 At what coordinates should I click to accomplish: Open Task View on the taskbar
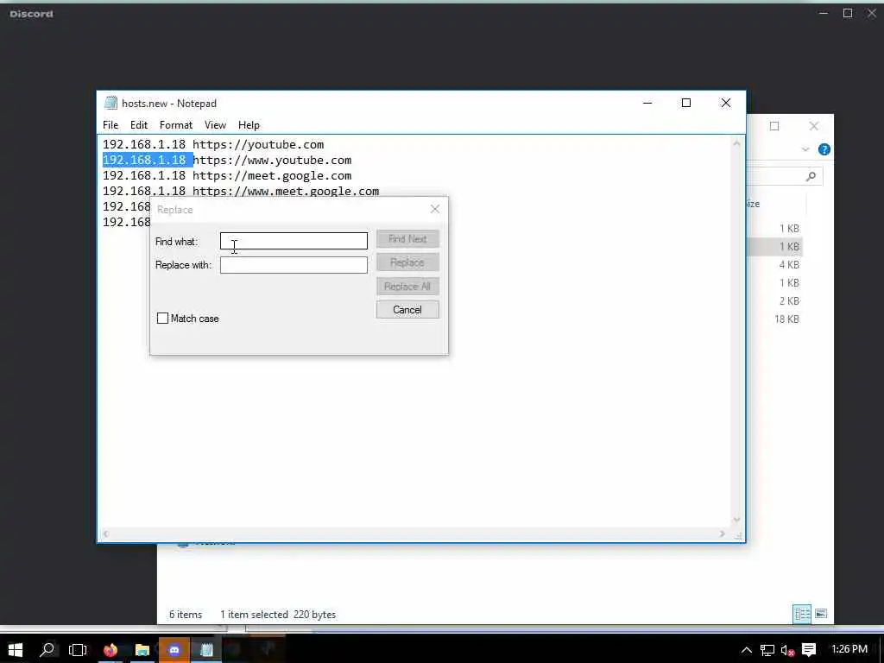[78, 650]
